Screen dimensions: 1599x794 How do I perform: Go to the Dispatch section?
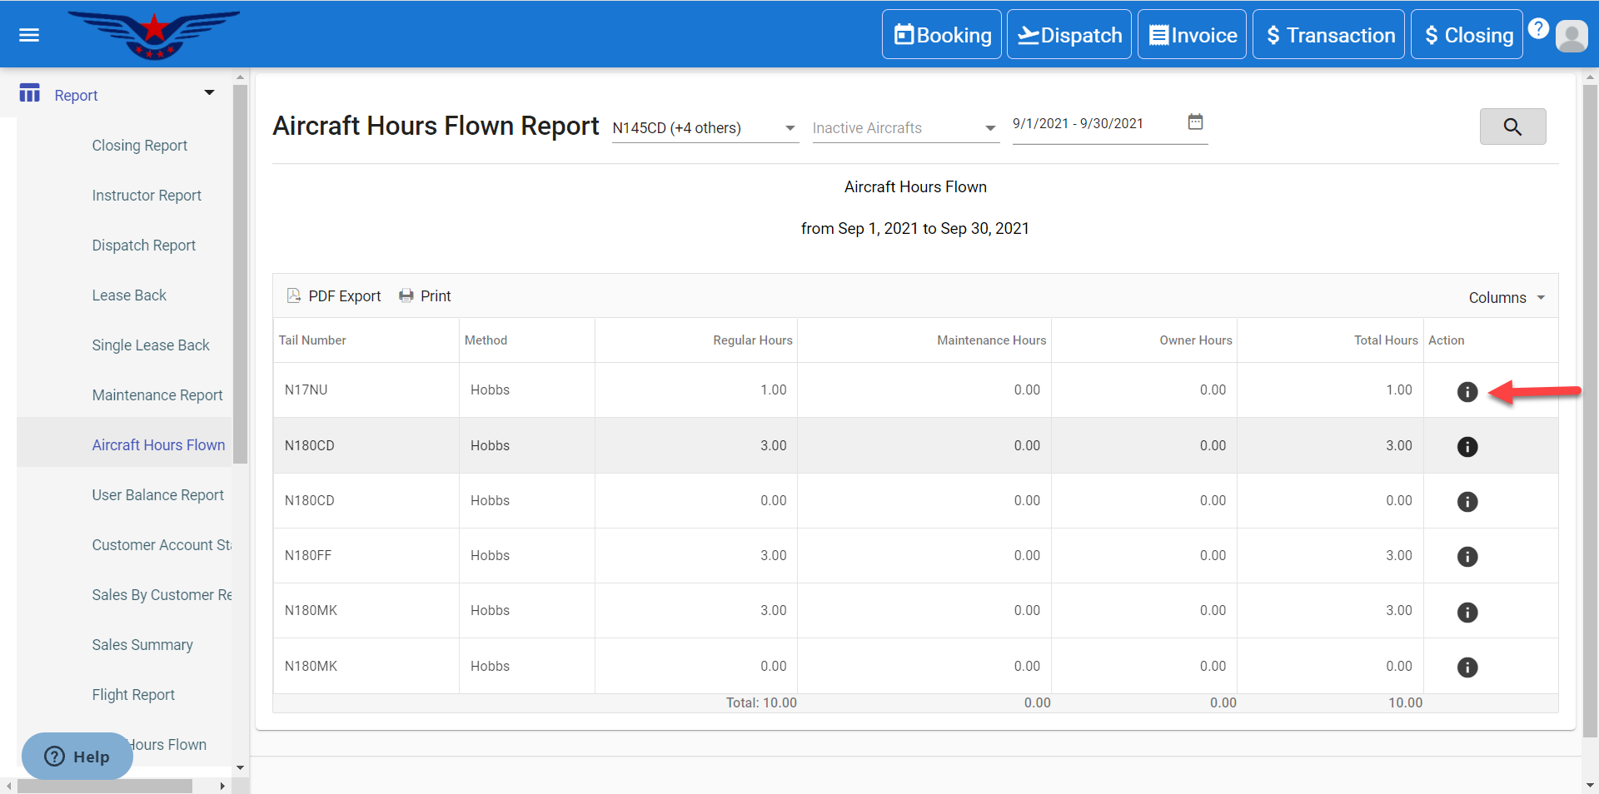click(1068, 35)
